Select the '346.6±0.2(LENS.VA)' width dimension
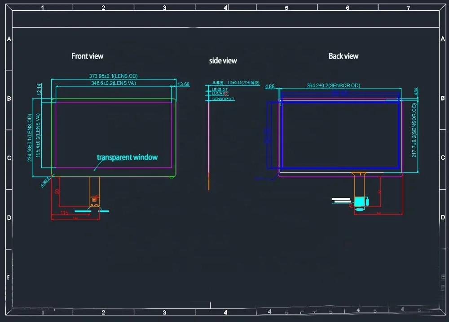Screen dimensions: 449x322 [x=114, y=83]
